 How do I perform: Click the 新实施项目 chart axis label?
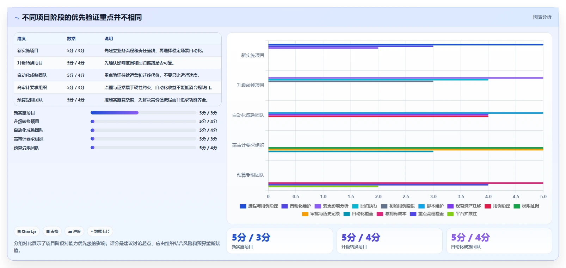253,55
